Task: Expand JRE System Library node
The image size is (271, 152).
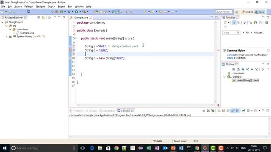Action: (7, 36)
